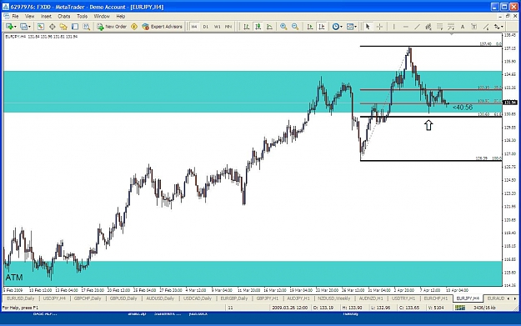Switch to the USDCAD,Daily chart tab
Screen dimensions: 521x326
(x=198, y=298)
